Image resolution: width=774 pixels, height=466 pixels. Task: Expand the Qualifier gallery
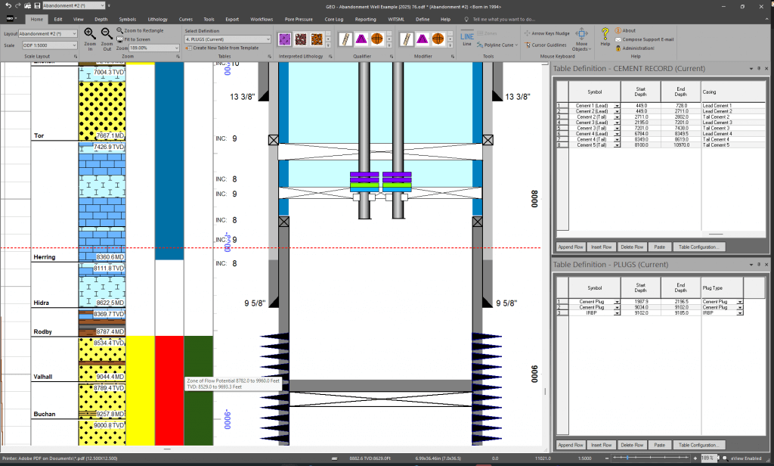point(389,45)
